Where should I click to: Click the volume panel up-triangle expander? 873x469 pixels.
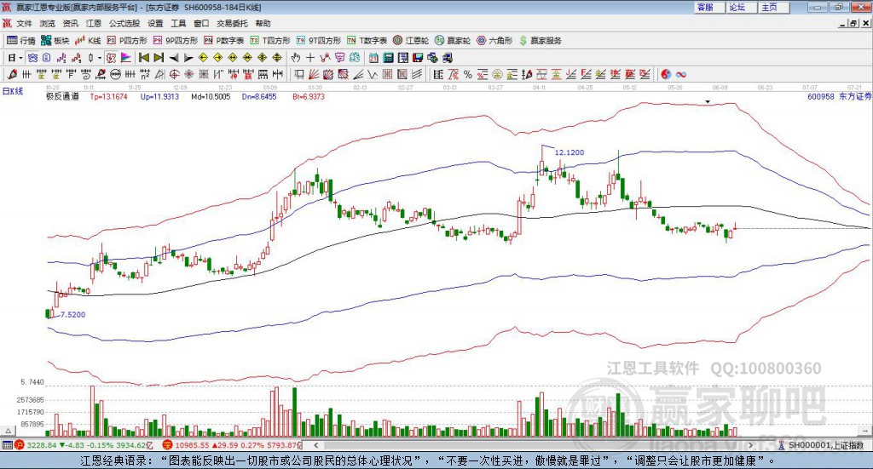point(9,431)
